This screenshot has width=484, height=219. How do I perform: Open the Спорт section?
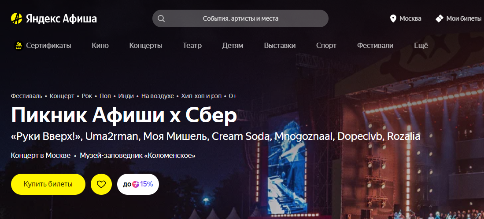pyautogui.click(x=326, y=46)
